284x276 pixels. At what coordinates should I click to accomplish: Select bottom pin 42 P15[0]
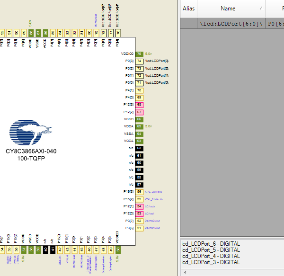coord(60,250)
